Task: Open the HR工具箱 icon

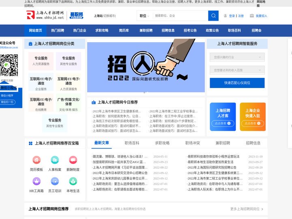Action: (36, 181)
